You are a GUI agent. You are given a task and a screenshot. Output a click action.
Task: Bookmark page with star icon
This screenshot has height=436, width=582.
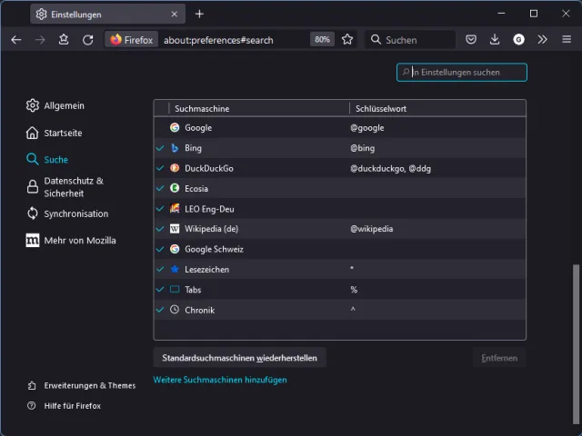click(x=347, y=40)
